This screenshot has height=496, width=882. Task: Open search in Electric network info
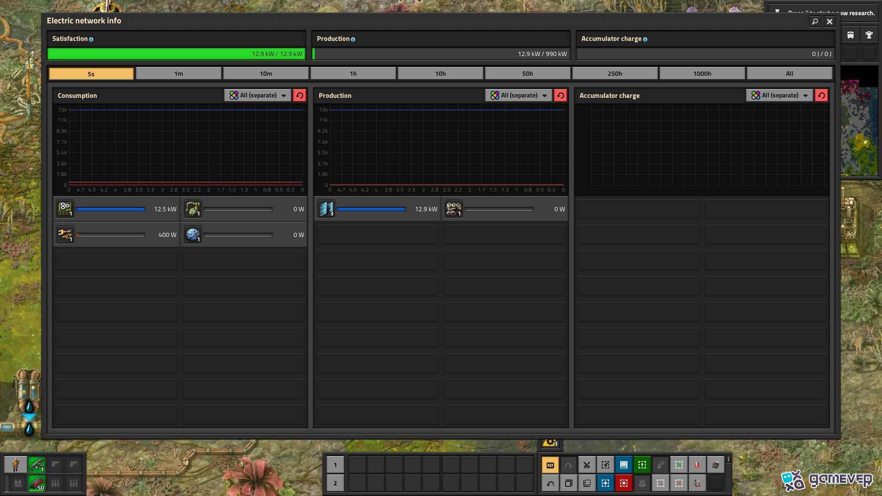[814, 21]
